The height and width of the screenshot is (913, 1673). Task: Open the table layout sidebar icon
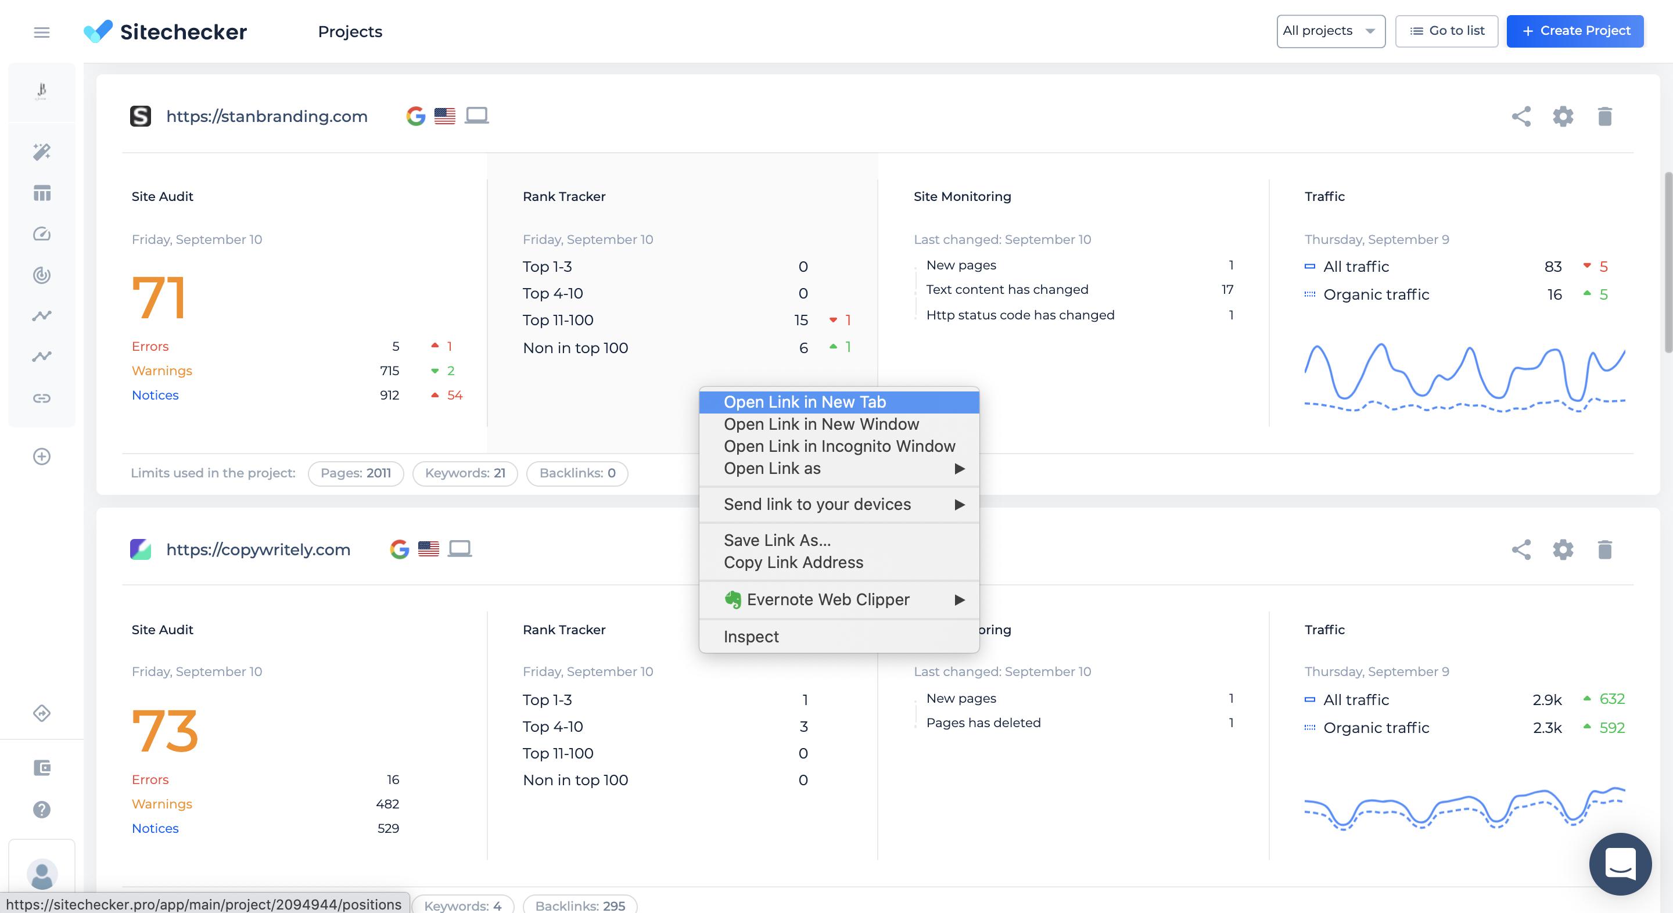pyautogui.click(x=42, y=193)
